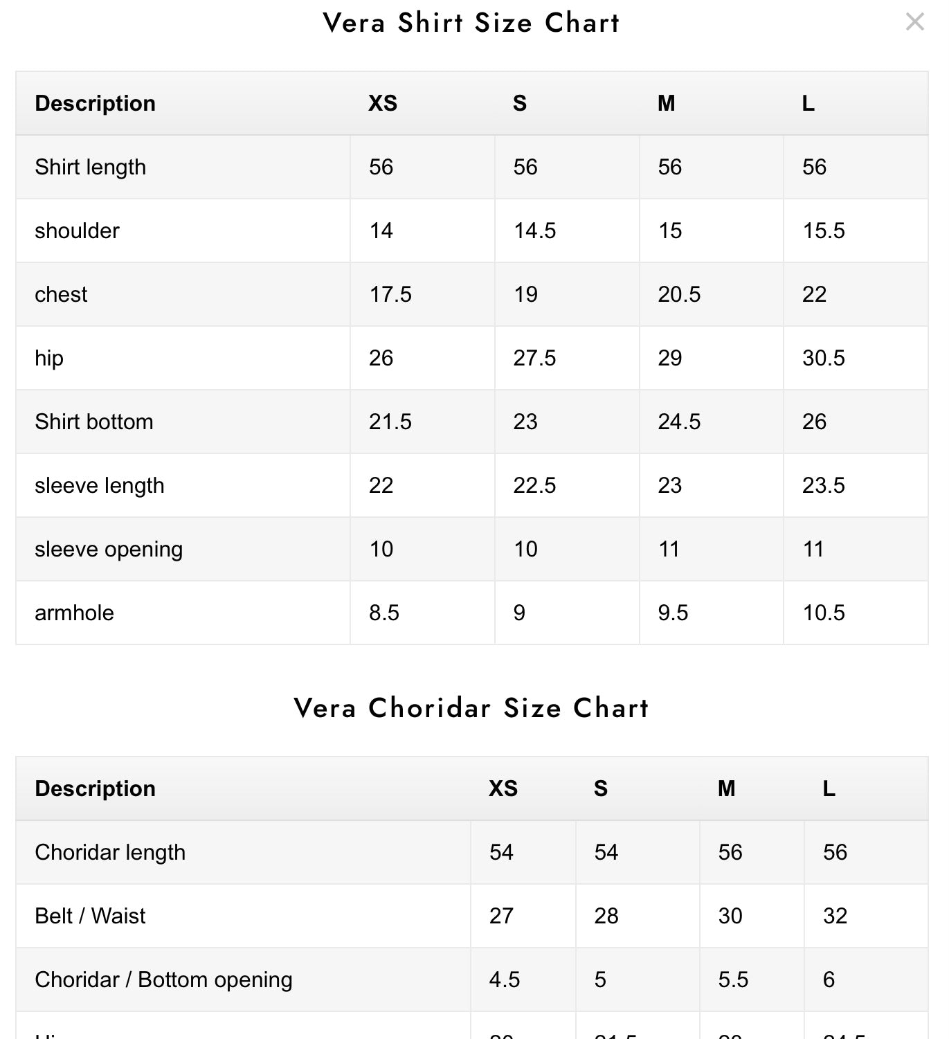Select sleeve length value 23.5 for L

823,485
